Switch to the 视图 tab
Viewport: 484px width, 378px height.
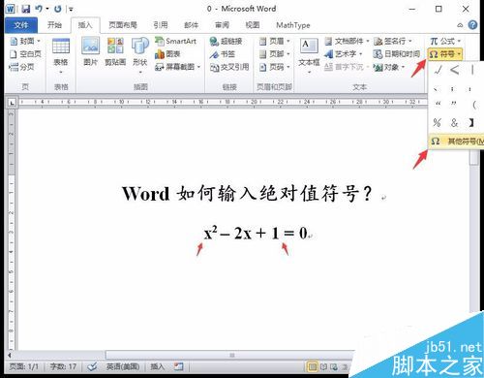253,25
